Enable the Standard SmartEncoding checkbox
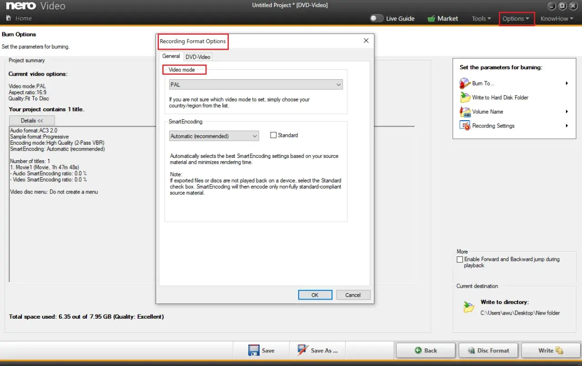Screen dimensions: 582x366 pyautogui.click(x=273, y=135)
